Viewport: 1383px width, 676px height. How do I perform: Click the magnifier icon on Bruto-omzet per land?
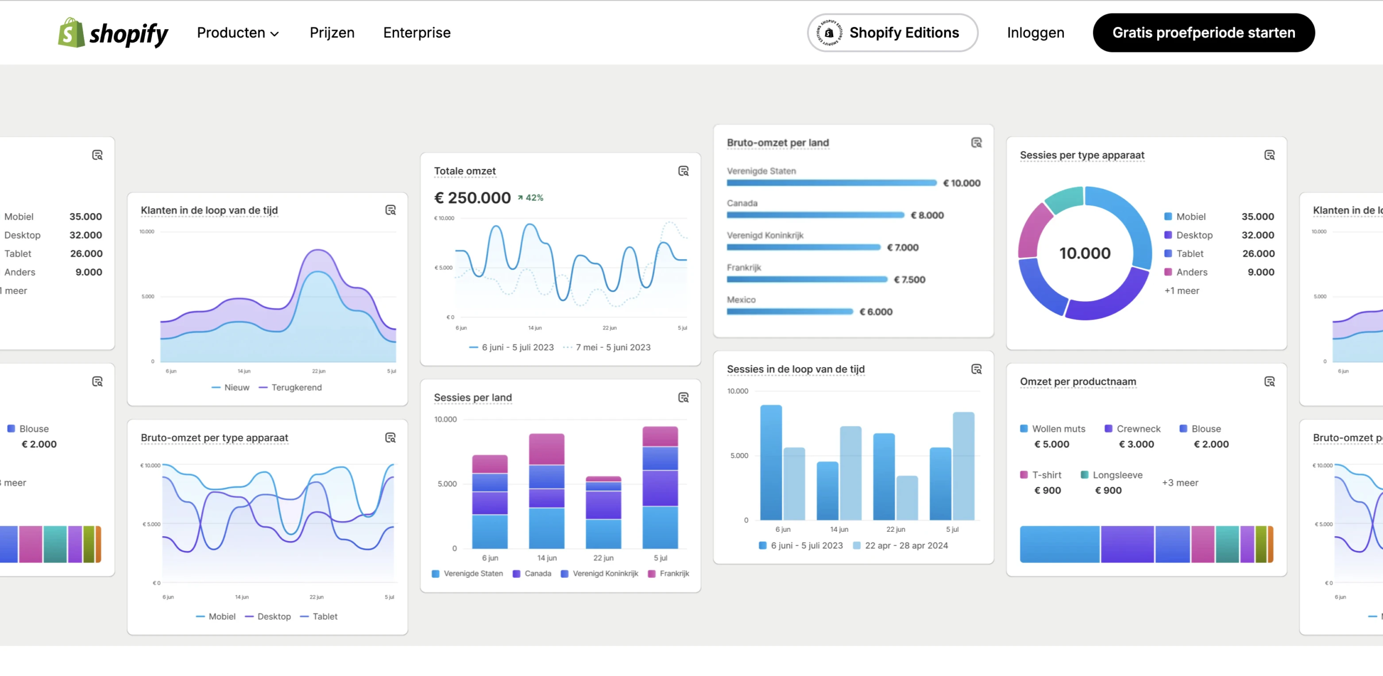(976, 143)
